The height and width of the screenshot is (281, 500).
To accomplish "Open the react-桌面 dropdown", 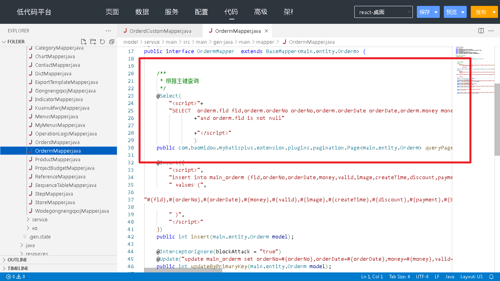I will pyautogui.click(x=384, y=12).
